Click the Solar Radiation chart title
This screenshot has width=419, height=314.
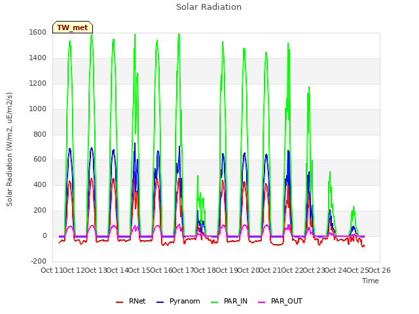click(x=209, y=7)
